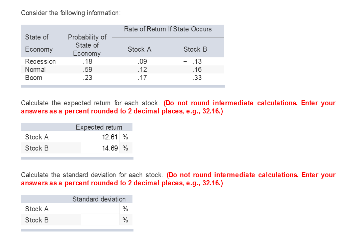This screenshot has height=241, width=345.
Task: Click the "Standard deviation" table header
Action: (x=99, y=199)
